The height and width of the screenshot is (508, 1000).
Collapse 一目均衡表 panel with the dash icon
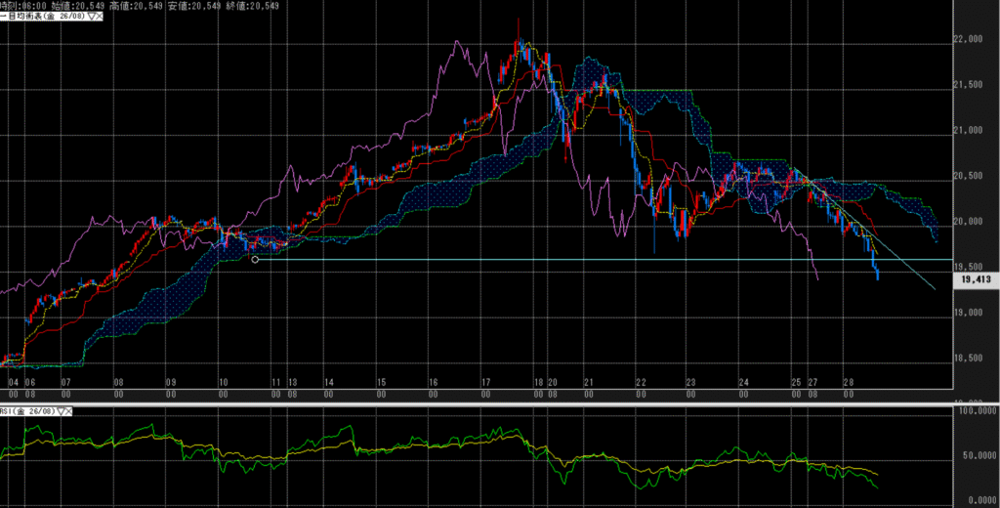click(x=3, y=18)
